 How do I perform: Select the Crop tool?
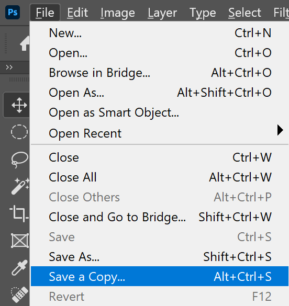coord(19,213)
